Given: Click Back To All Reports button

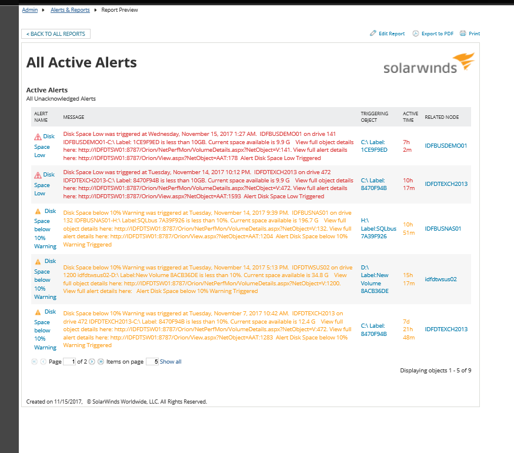Looking at the screenshot, I should click(x=56, y=34).
